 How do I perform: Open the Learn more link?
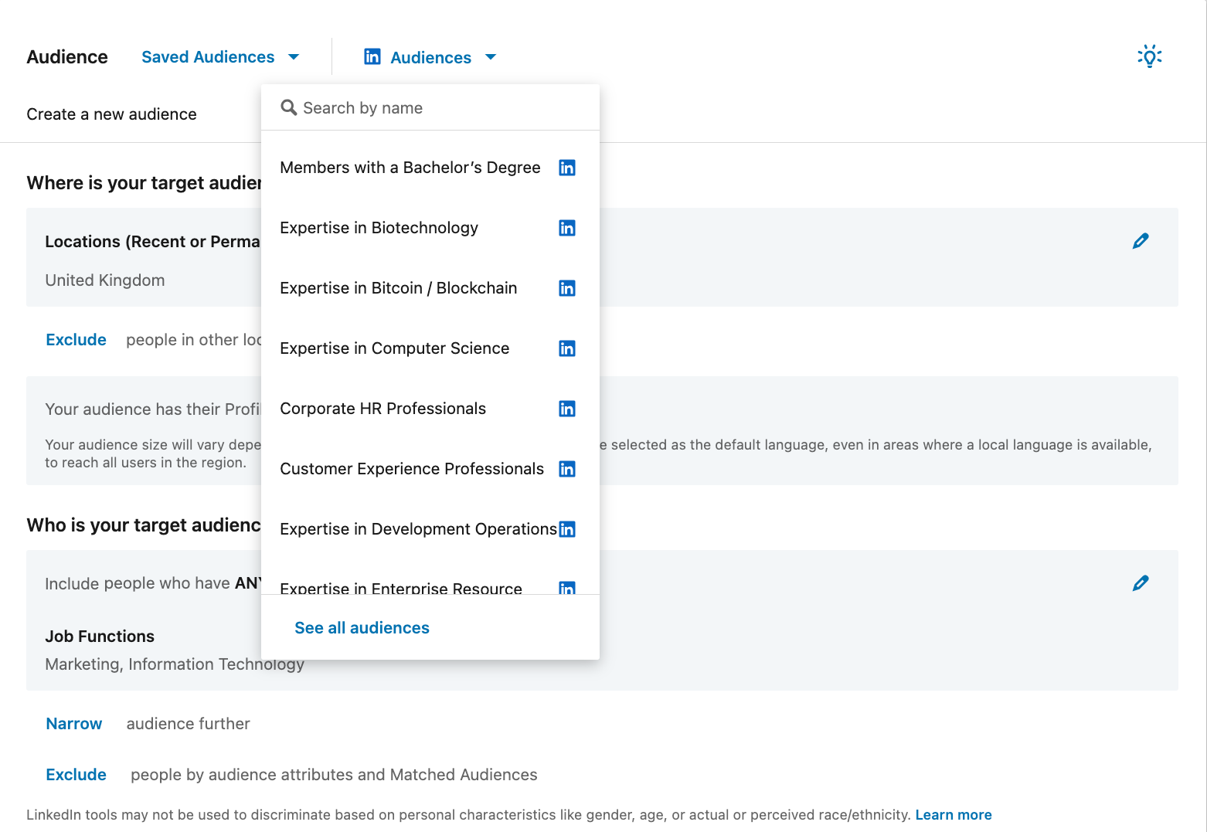(954, 815)
